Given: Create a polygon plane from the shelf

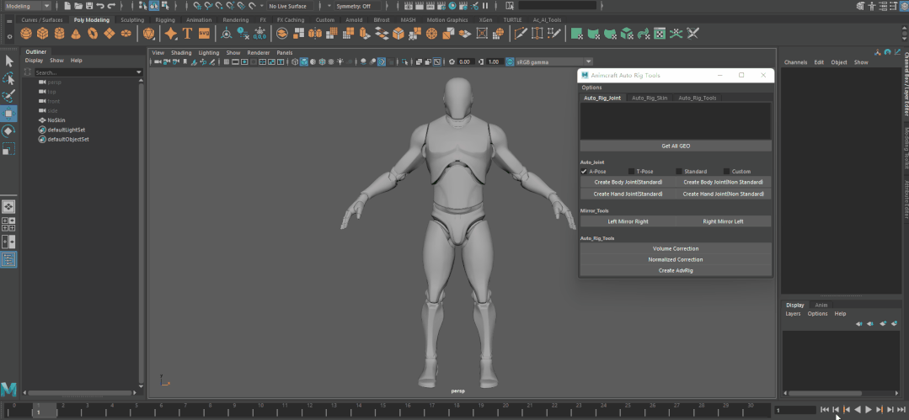Looking at the screenshot, I should click(109, 34).
